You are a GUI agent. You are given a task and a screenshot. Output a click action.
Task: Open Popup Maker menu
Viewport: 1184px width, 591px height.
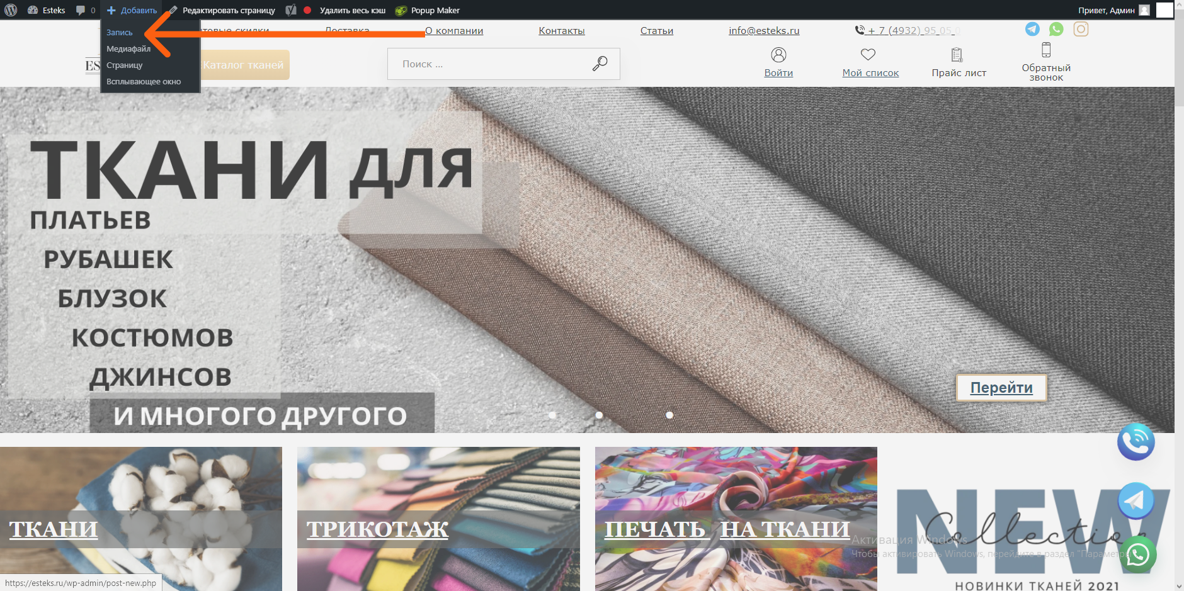pyautogui.click(x=428, y=10)
